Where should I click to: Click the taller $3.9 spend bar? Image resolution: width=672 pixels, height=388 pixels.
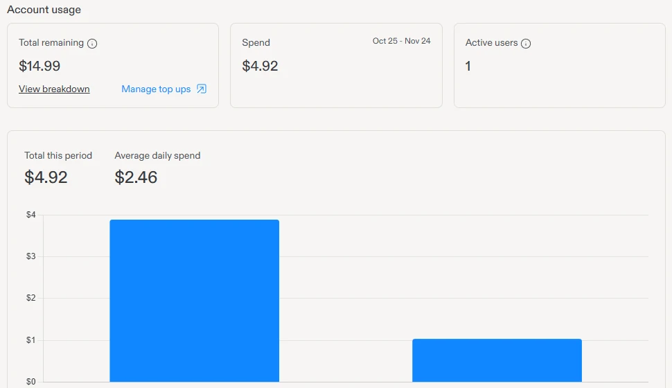pyautogui.click(x=194, y=301)
